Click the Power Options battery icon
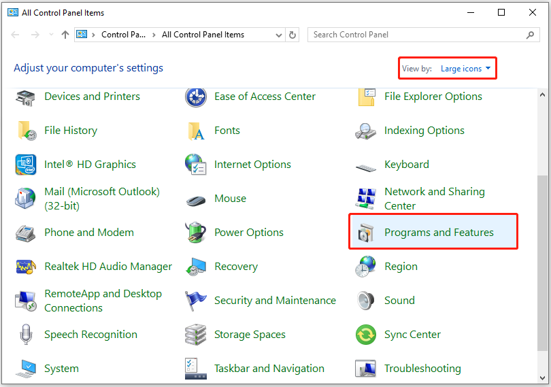 point(195,233)
